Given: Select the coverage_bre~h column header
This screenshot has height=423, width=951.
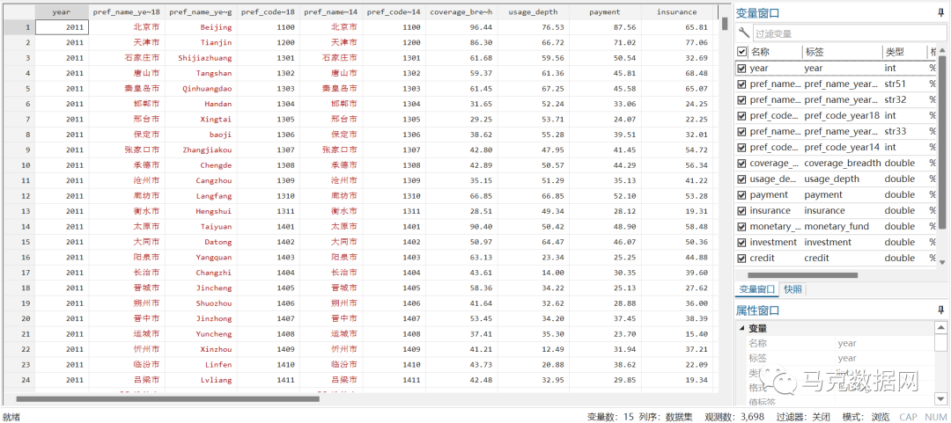Looking at the screenshot, I should [x=461, y=12].
